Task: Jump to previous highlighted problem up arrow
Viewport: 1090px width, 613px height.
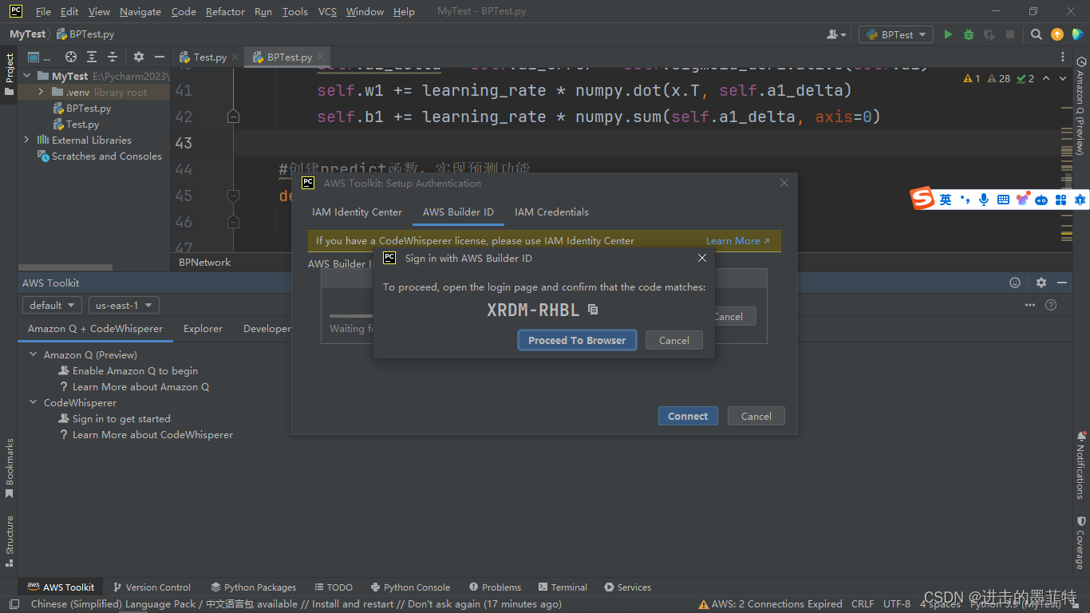Action: pyautogui.click(x=1046, y=78)
